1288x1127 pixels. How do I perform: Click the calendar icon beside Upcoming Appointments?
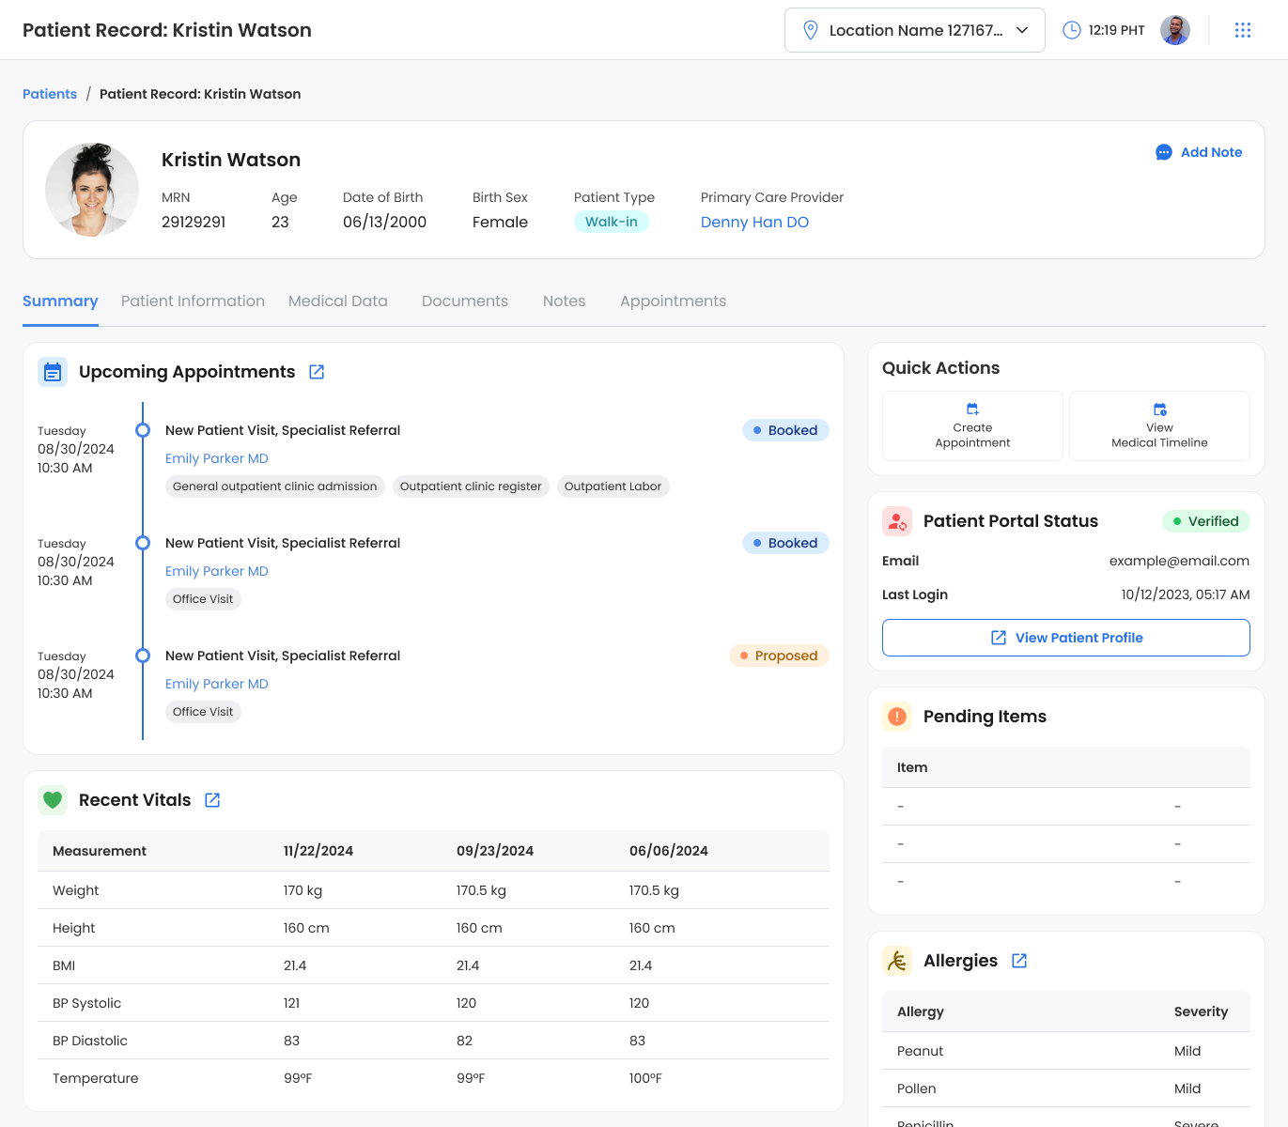click(x=53, y=372)
